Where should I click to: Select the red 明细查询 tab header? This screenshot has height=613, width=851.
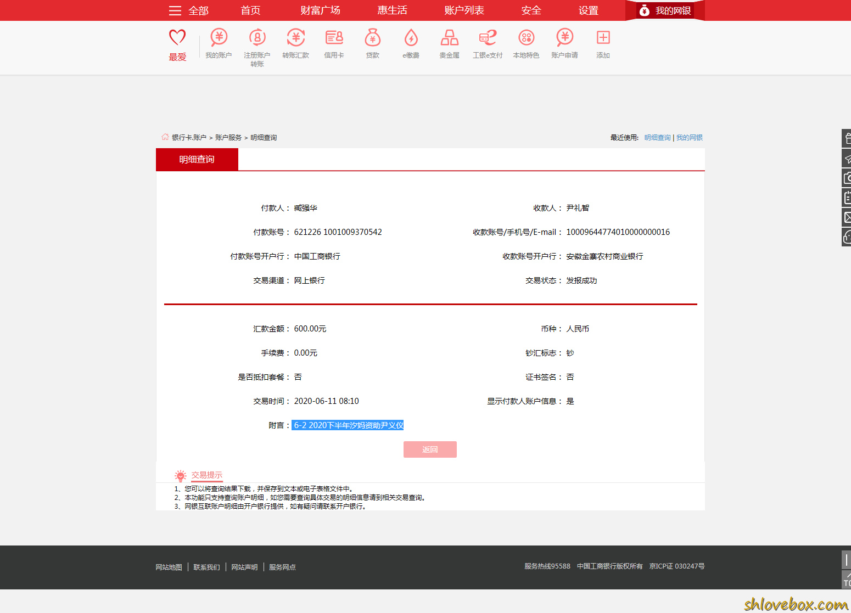coord(197,160)
